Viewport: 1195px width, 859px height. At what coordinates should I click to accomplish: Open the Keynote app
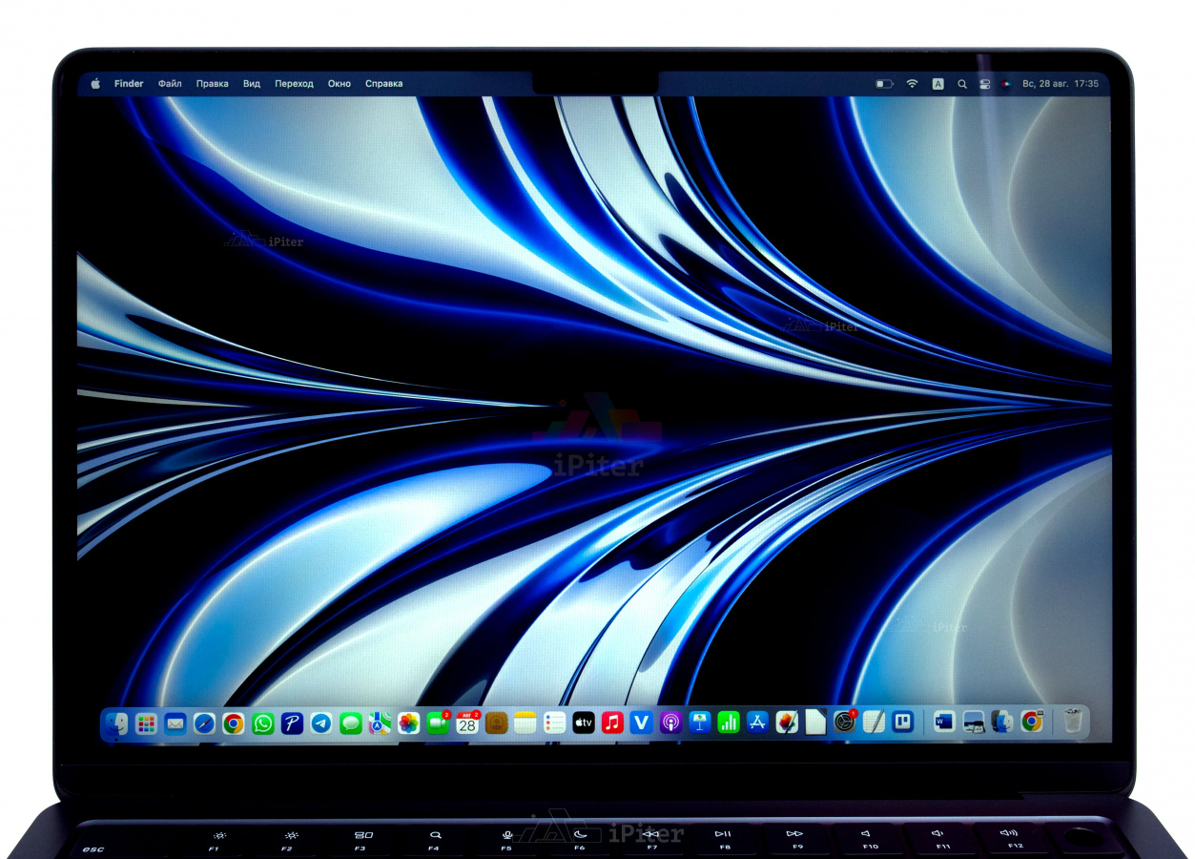pos(700,723)
